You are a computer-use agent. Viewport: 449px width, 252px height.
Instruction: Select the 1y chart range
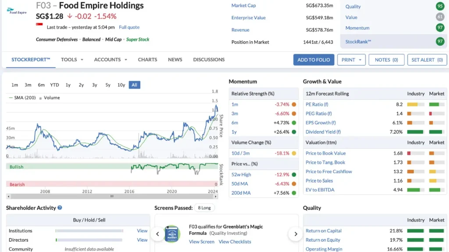(x=68, y=85)
